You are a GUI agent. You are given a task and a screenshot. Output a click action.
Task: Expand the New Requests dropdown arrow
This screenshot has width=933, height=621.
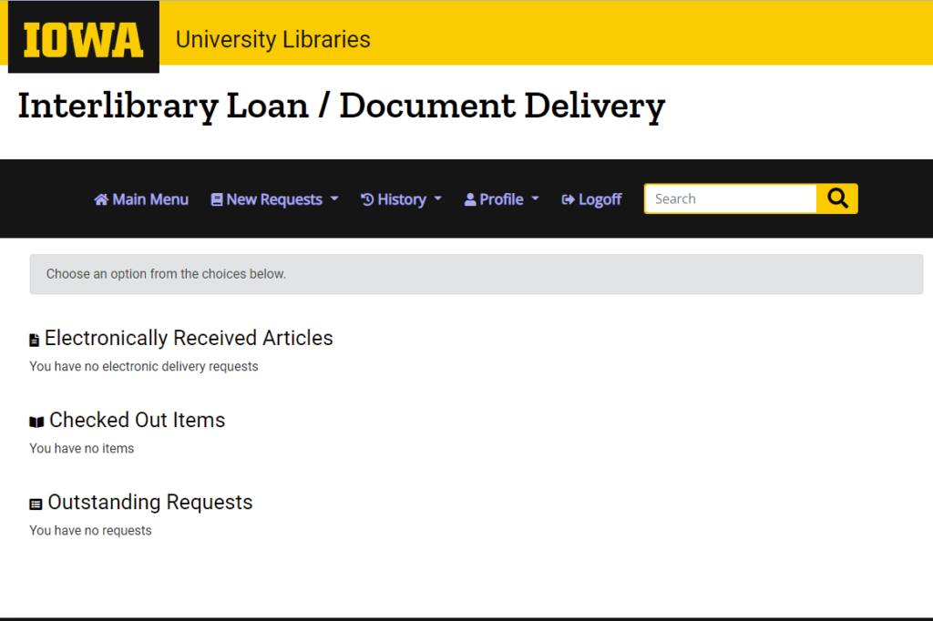[x=334, y=199]
